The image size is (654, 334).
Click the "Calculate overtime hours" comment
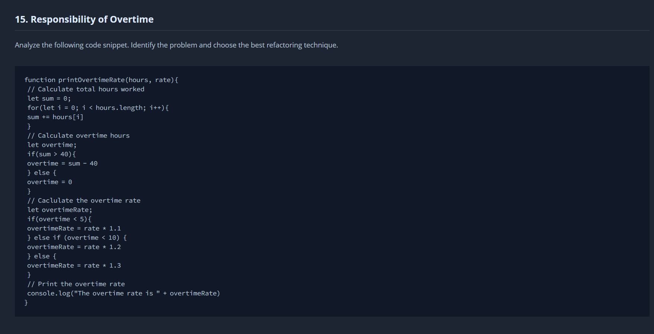pos(78,135)
